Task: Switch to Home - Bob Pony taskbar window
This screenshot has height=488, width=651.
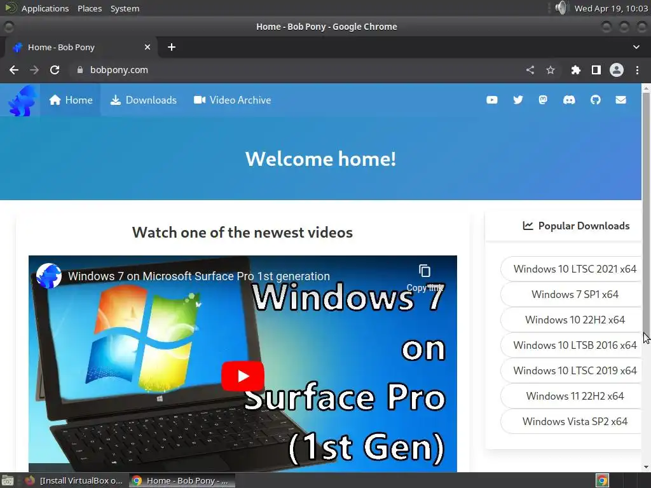Action: pyautogui.click(x=182, y=480)
